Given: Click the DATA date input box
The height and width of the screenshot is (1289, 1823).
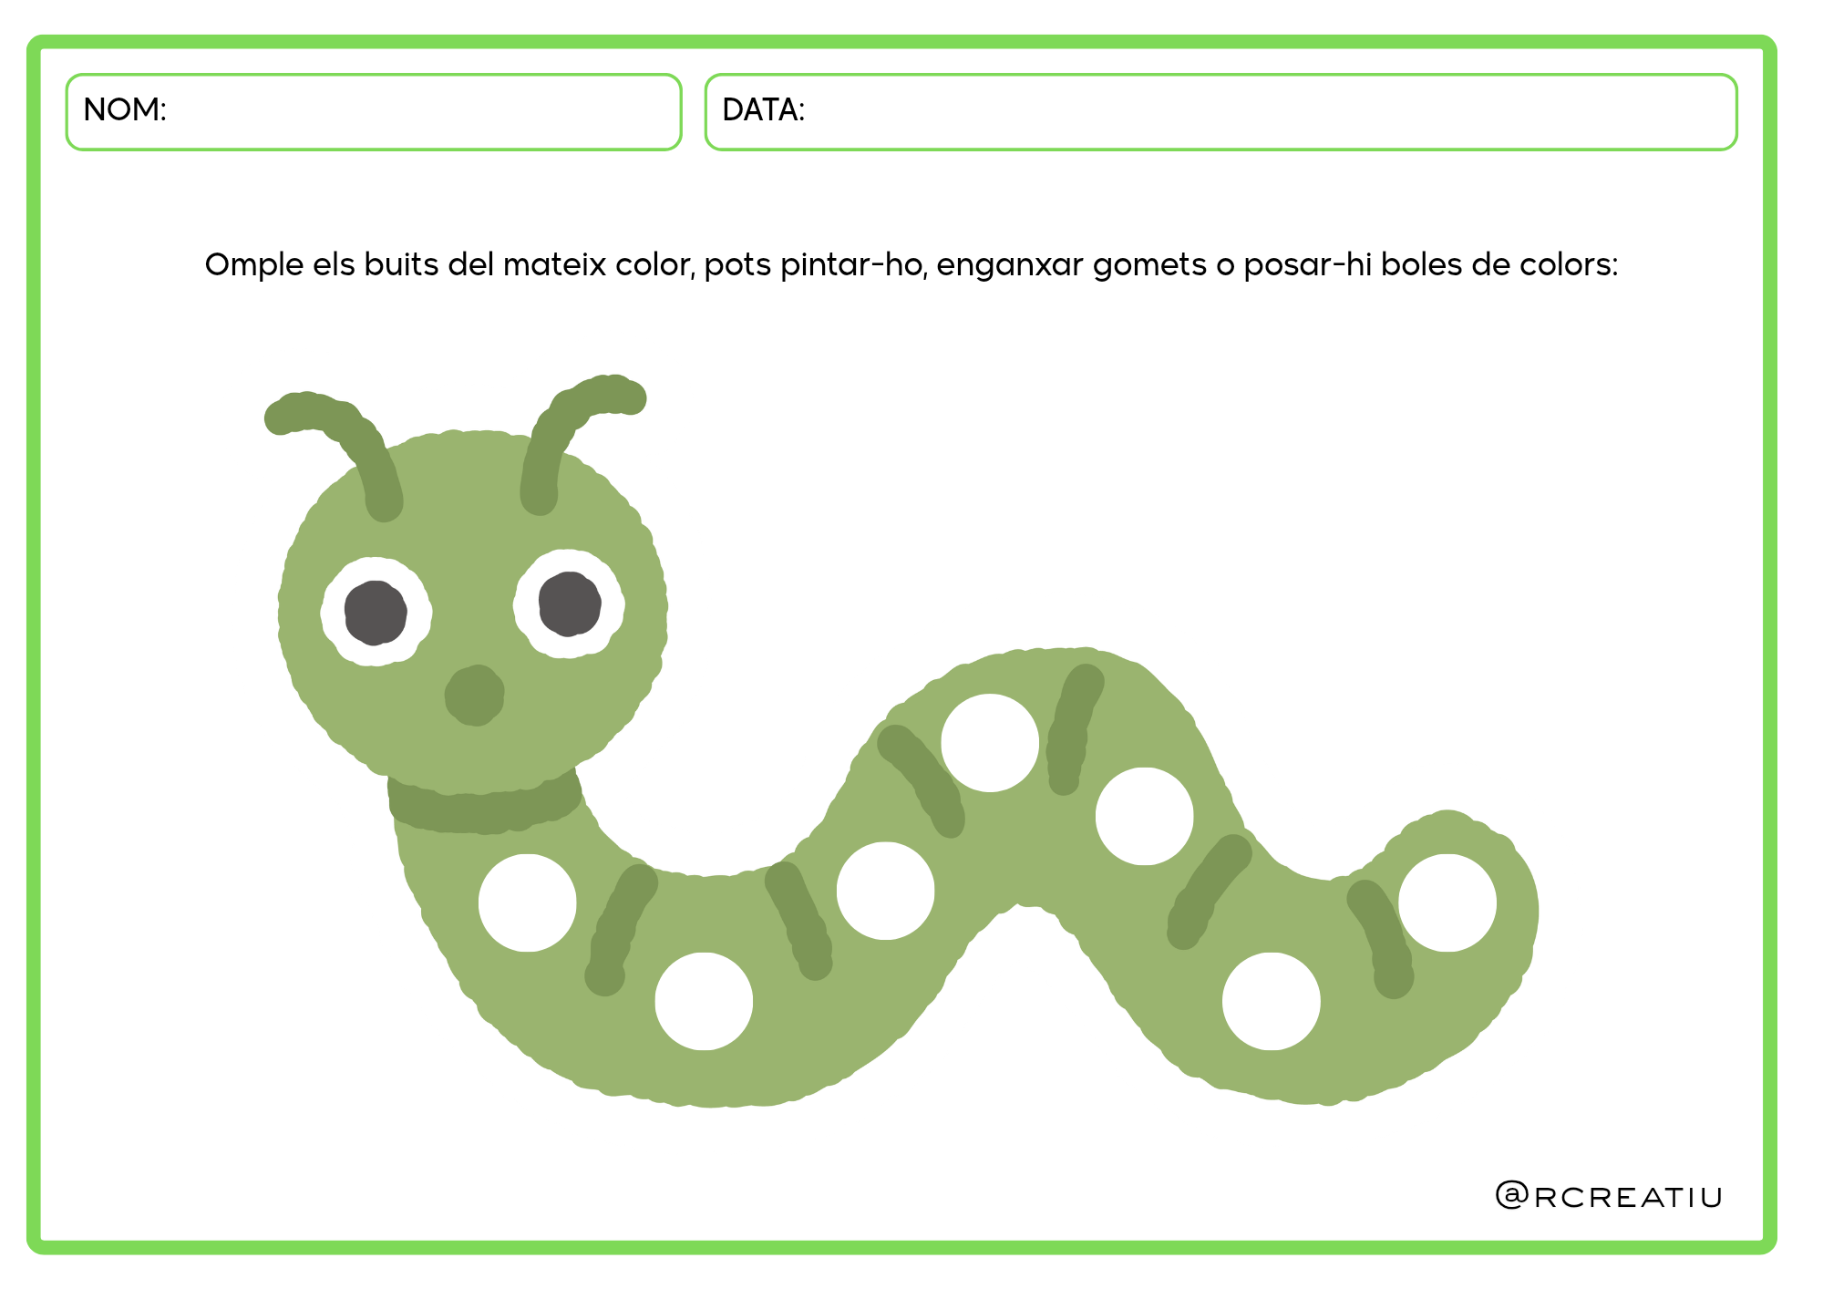Looking at the screenshot, I should click(1220, 112).
